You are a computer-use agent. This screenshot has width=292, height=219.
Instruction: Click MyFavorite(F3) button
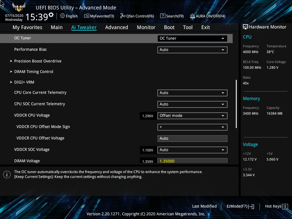pos(99,16)
